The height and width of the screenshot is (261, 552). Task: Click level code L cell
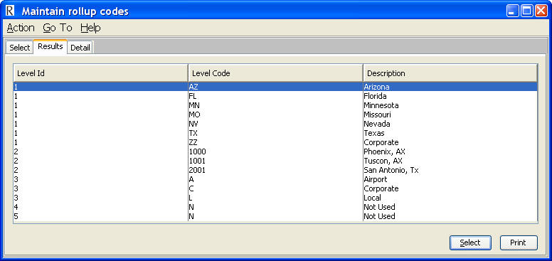276,198
